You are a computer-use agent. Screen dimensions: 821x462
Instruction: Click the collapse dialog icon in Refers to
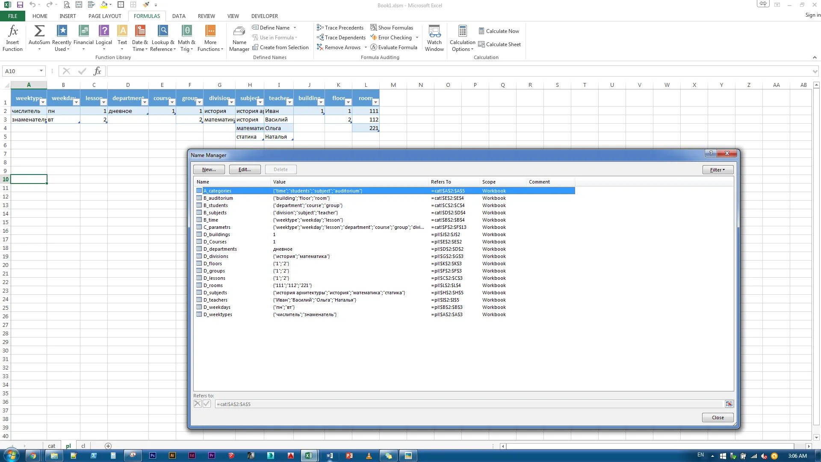(x=729, y=404)
